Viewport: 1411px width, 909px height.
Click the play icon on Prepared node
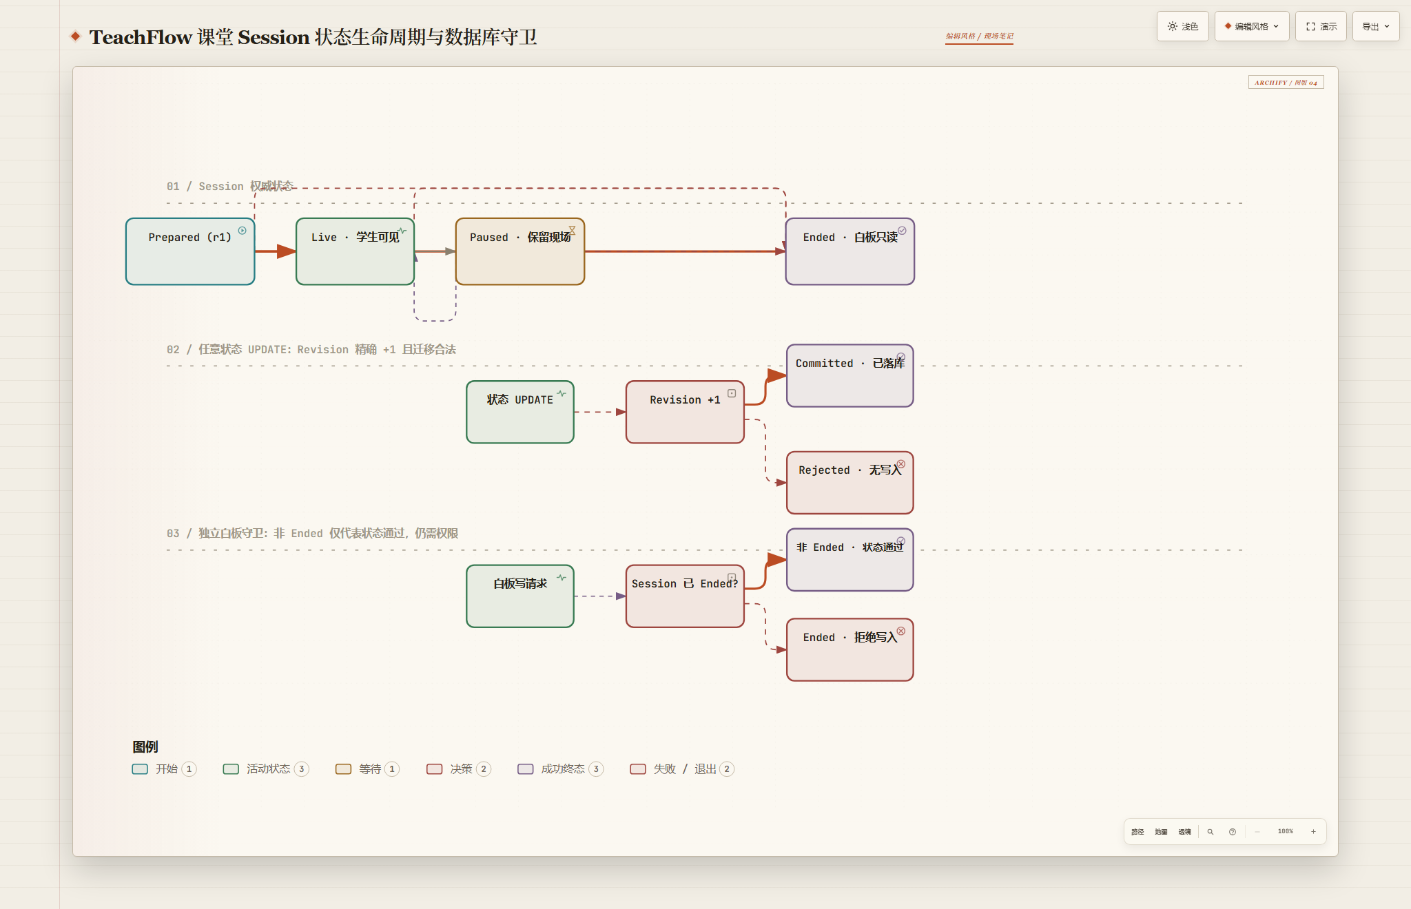[243, 231]
